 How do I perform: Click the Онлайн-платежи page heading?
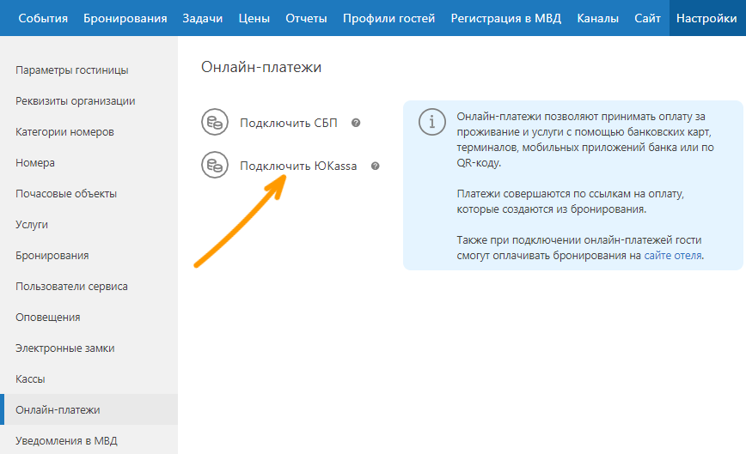(261, 67)
